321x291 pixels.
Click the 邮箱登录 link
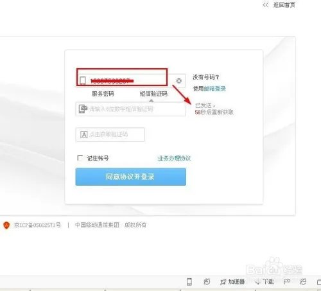[x=214, y=89]
